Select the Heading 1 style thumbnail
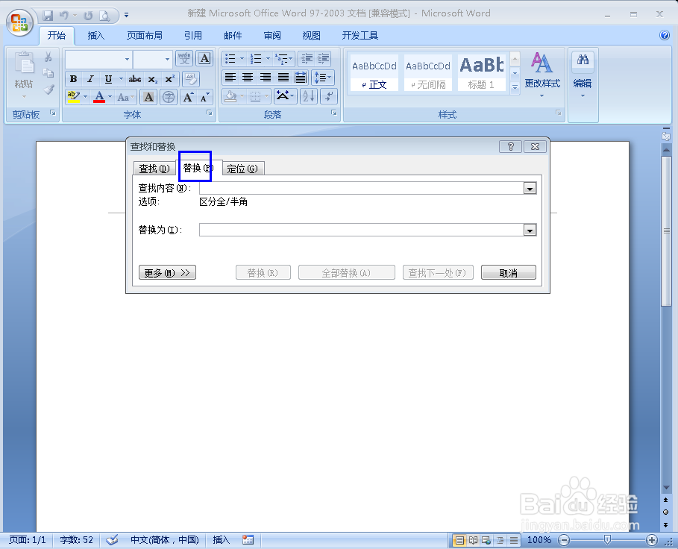Image resolution: width=678 pixels, height=549 pixels. [482, 72]
